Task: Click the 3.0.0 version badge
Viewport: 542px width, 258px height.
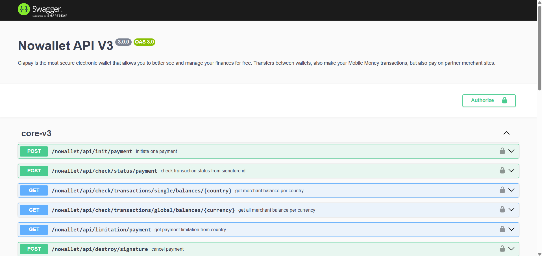Action: (123, 42)
